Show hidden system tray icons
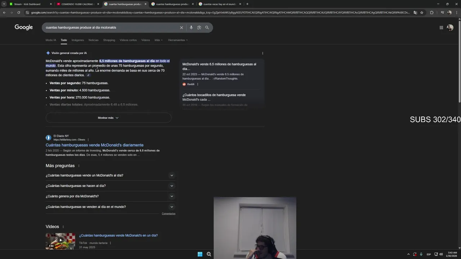The image size is (461, 259). [x=408, y=254]
